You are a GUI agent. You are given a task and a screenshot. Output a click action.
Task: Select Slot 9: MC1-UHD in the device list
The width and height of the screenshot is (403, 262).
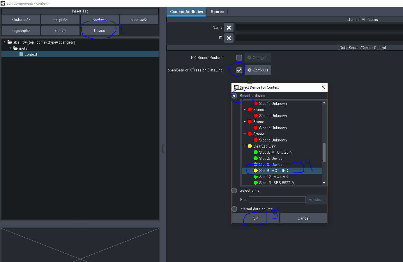coord(282,171)
